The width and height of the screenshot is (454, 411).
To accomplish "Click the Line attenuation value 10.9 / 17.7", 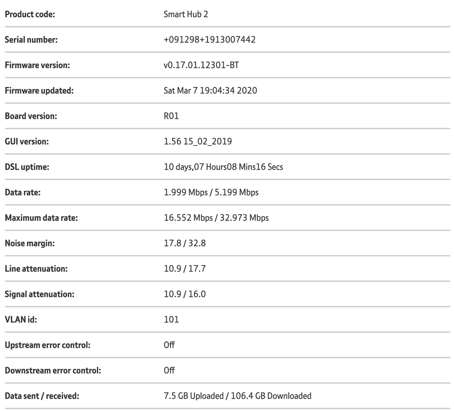I will coord(185,269).
